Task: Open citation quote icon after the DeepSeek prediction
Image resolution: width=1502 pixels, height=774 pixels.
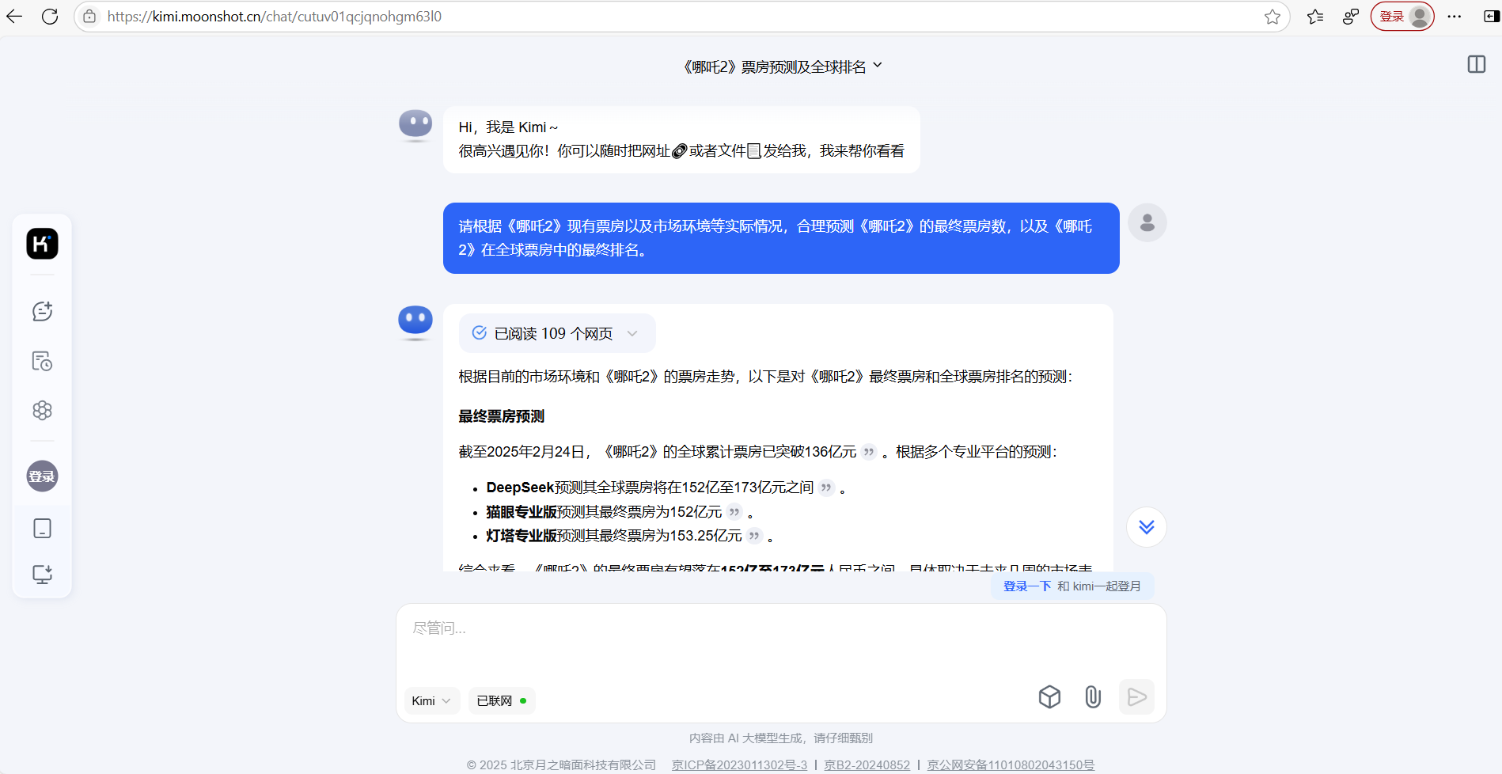Action: point(826,488)
